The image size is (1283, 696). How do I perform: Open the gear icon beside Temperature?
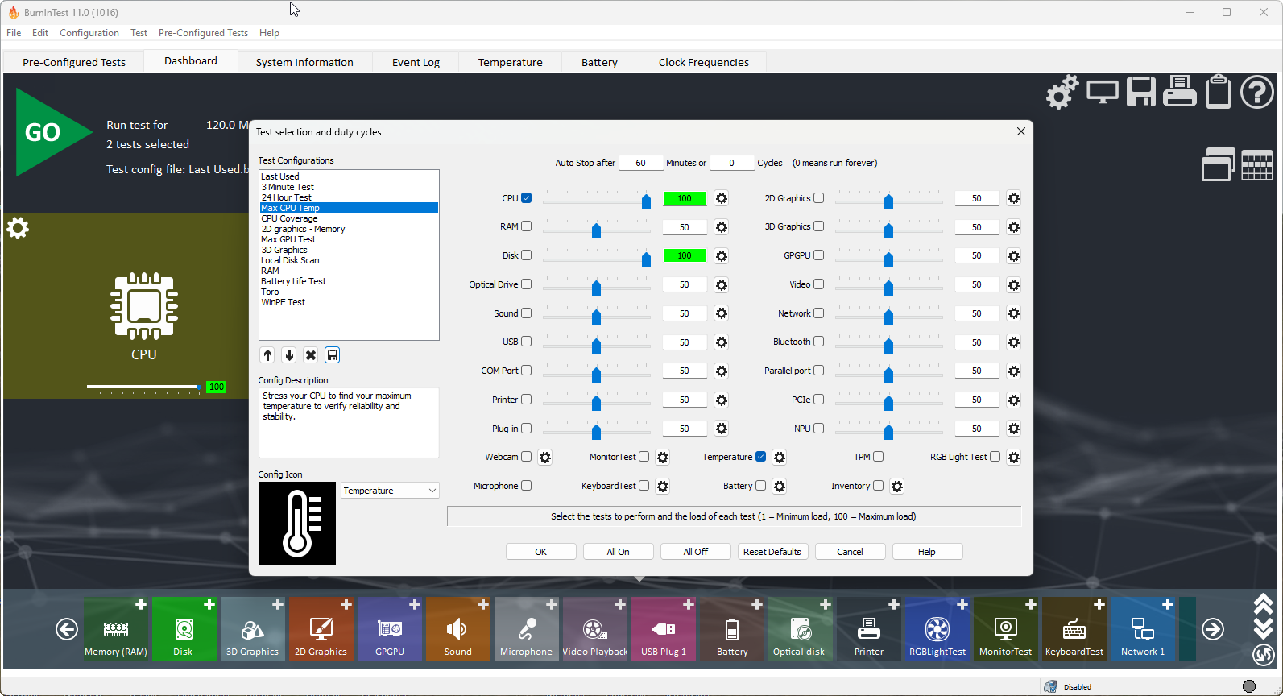(780, 458)
